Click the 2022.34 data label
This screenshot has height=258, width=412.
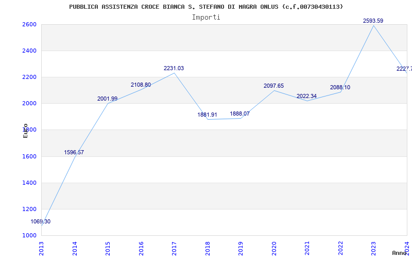pyautogui.click(x=306, y=96)
